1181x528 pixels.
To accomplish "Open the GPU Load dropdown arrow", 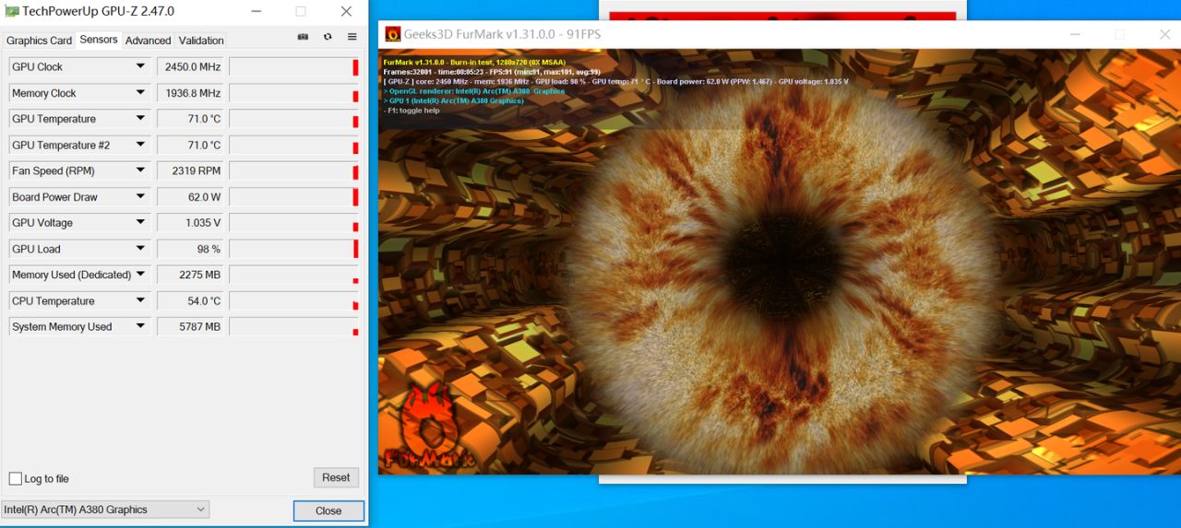I will click(x=141, y=249).
